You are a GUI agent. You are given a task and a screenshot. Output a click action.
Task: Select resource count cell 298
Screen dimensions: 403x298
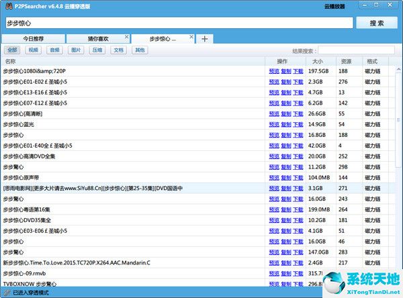[x=343, y=167]
